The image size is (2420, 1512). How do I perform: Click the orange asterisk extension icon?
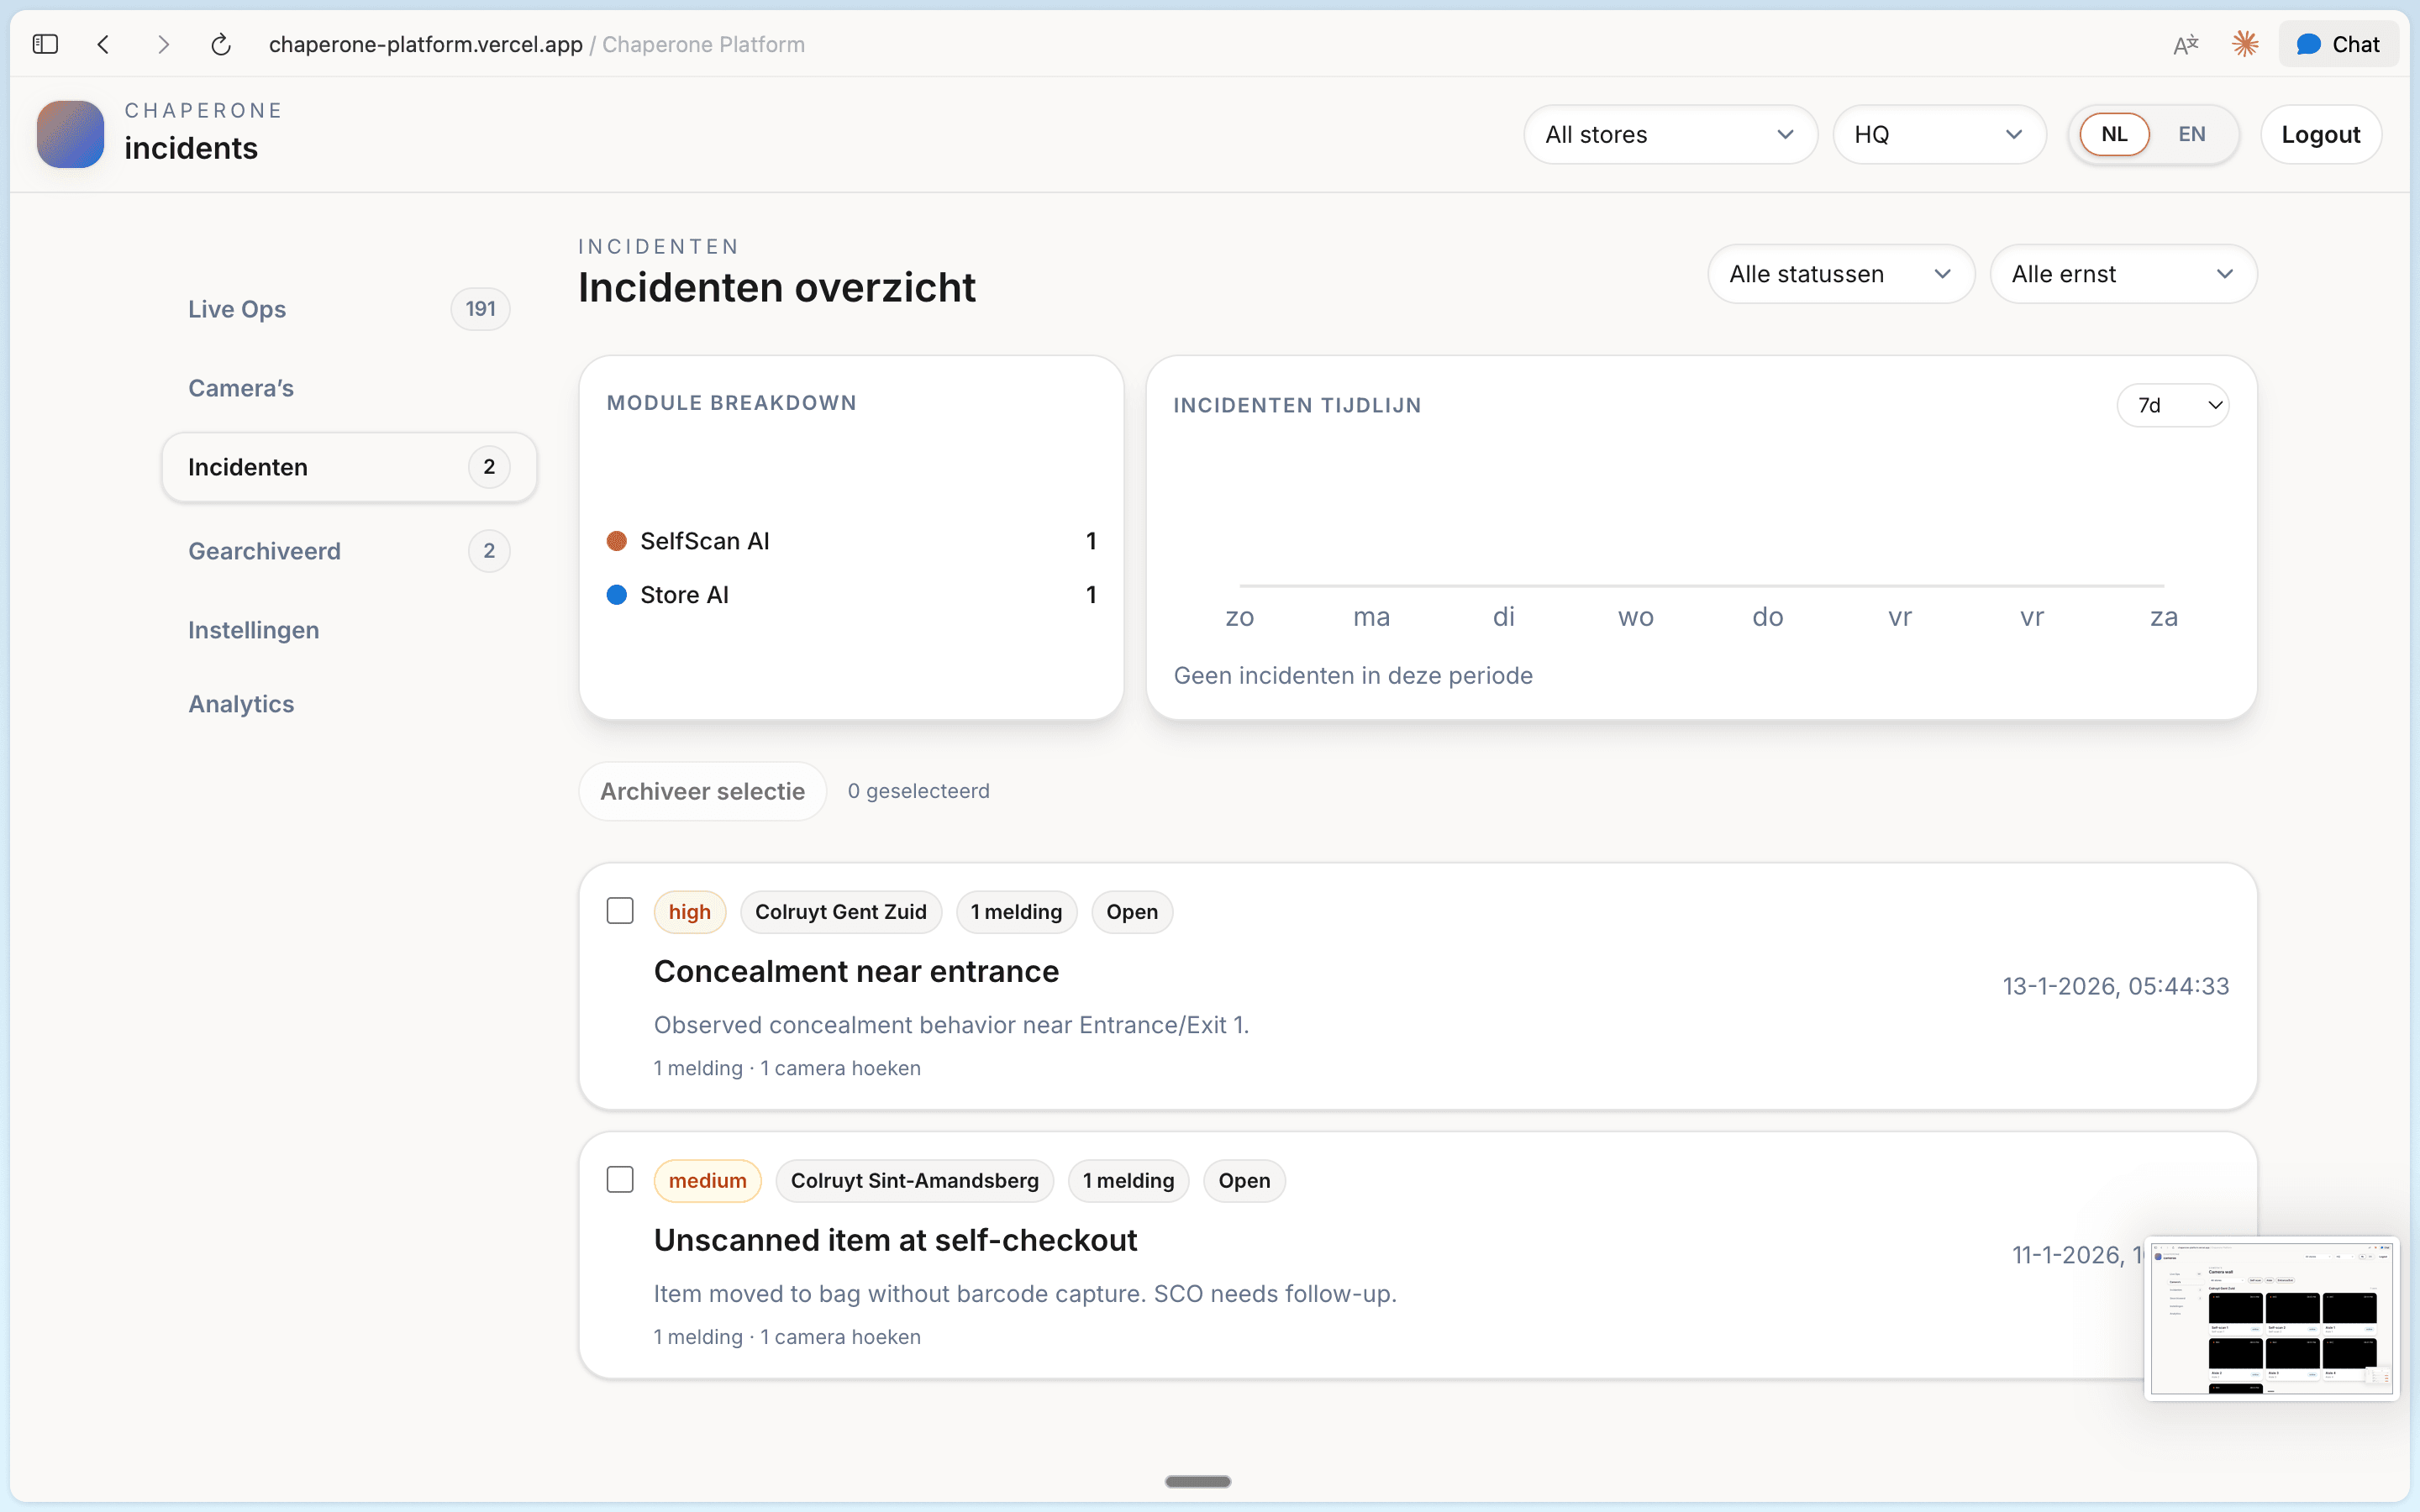click(2244, 44)
